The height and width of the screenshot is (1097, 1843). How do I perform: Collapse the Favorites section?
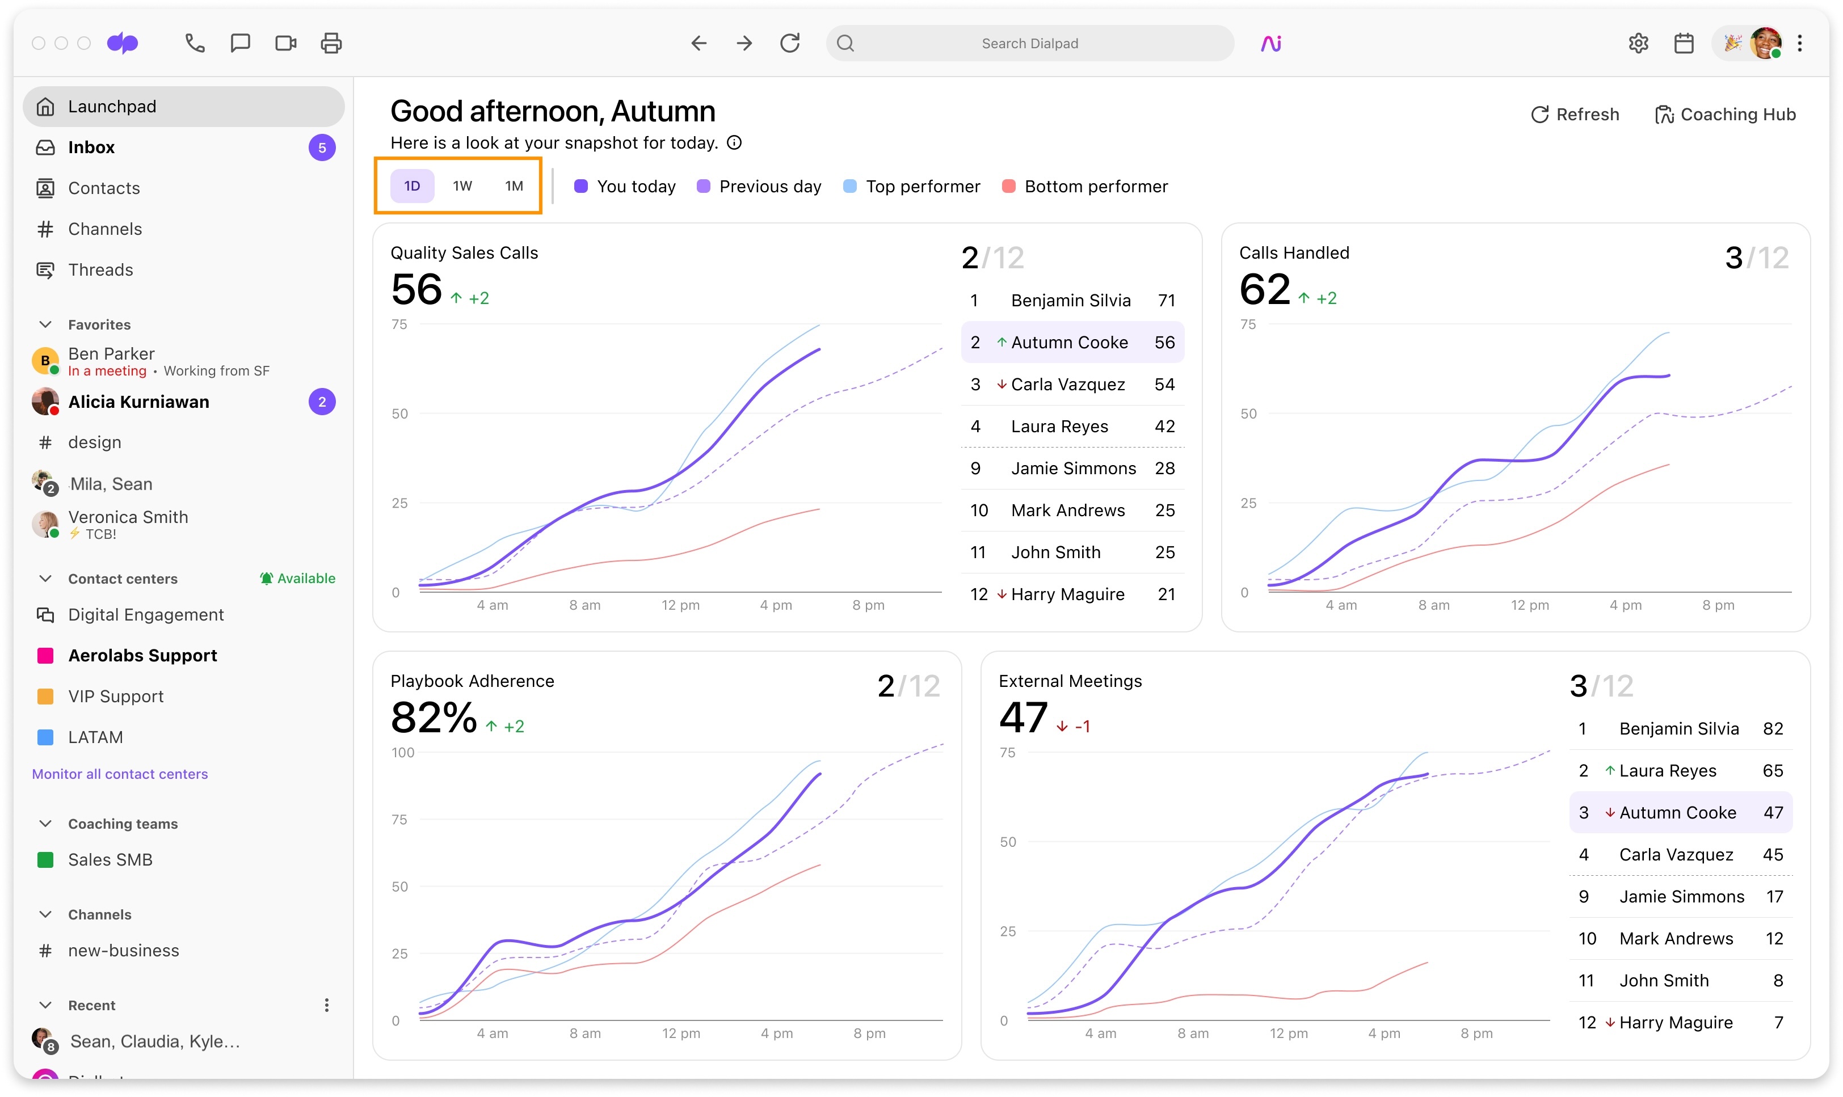[x=45, y=324]
